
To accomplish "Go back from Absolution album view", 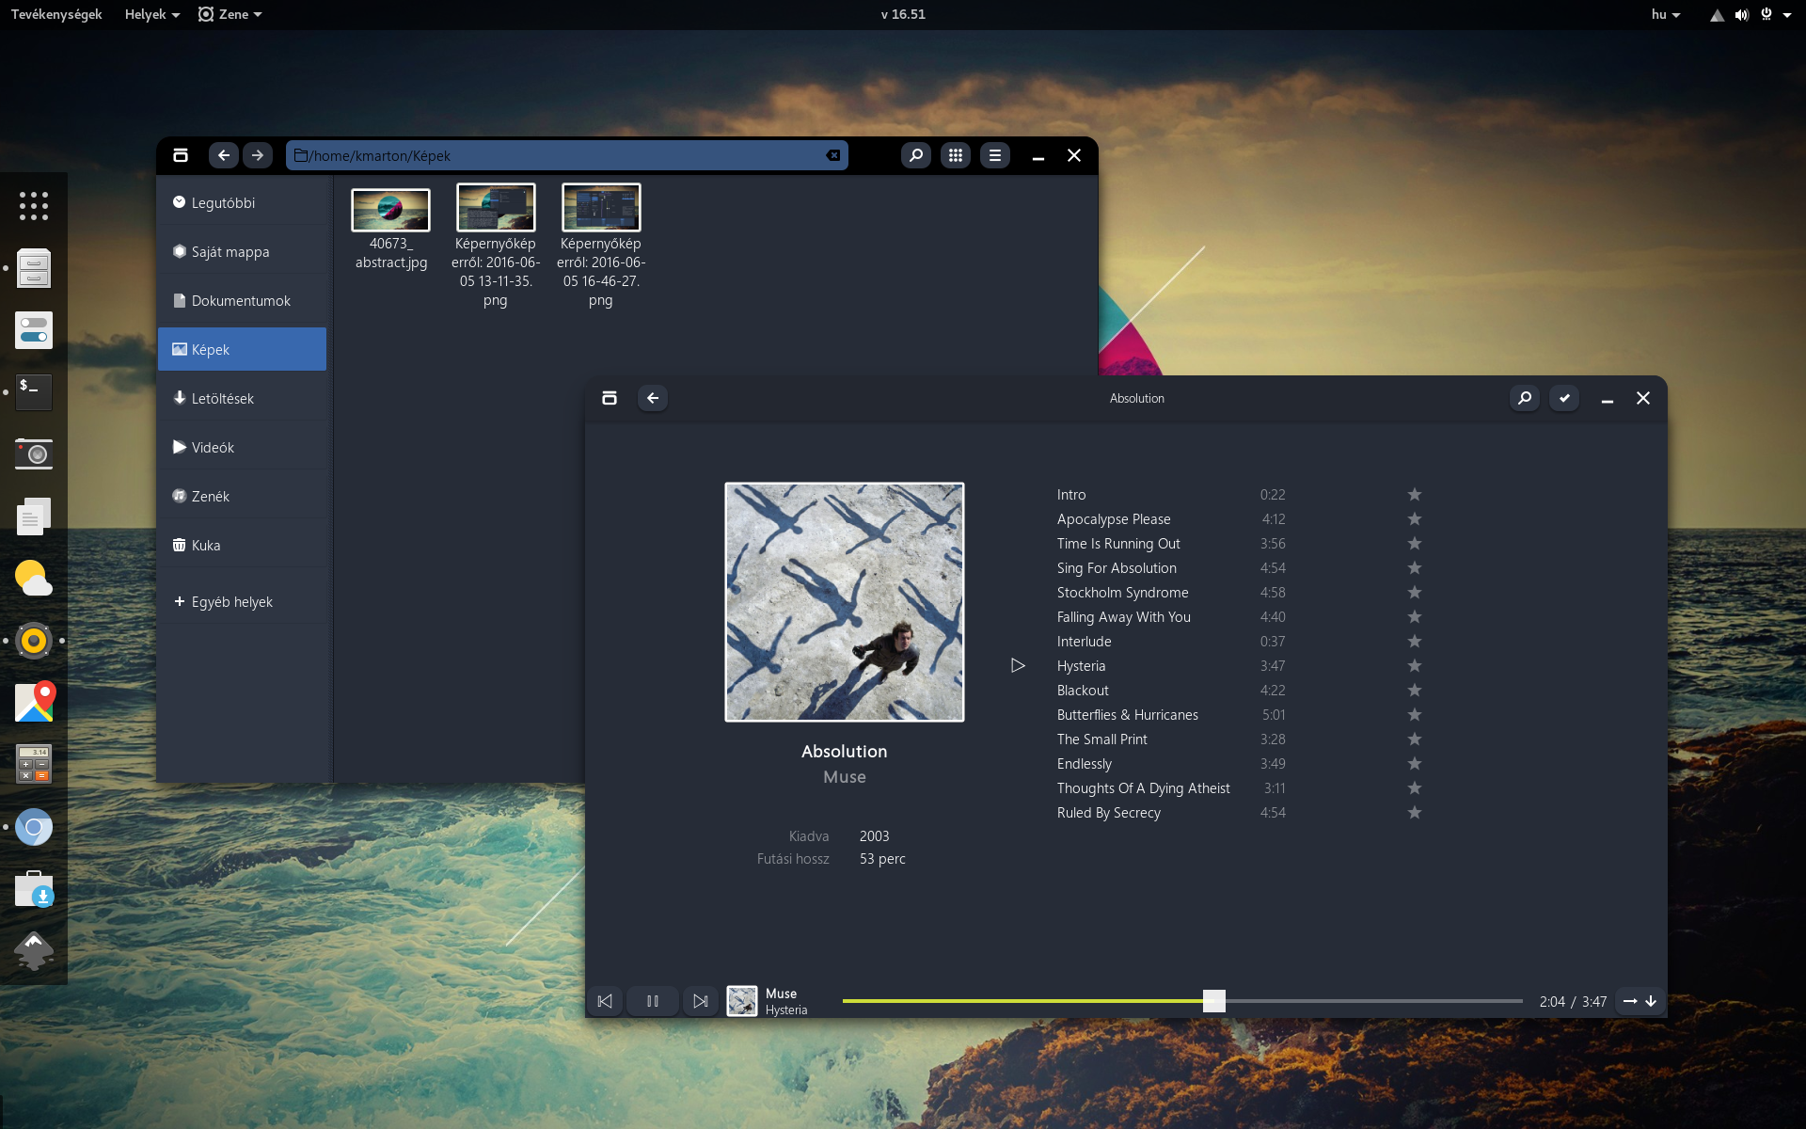I will click(653, 398).
